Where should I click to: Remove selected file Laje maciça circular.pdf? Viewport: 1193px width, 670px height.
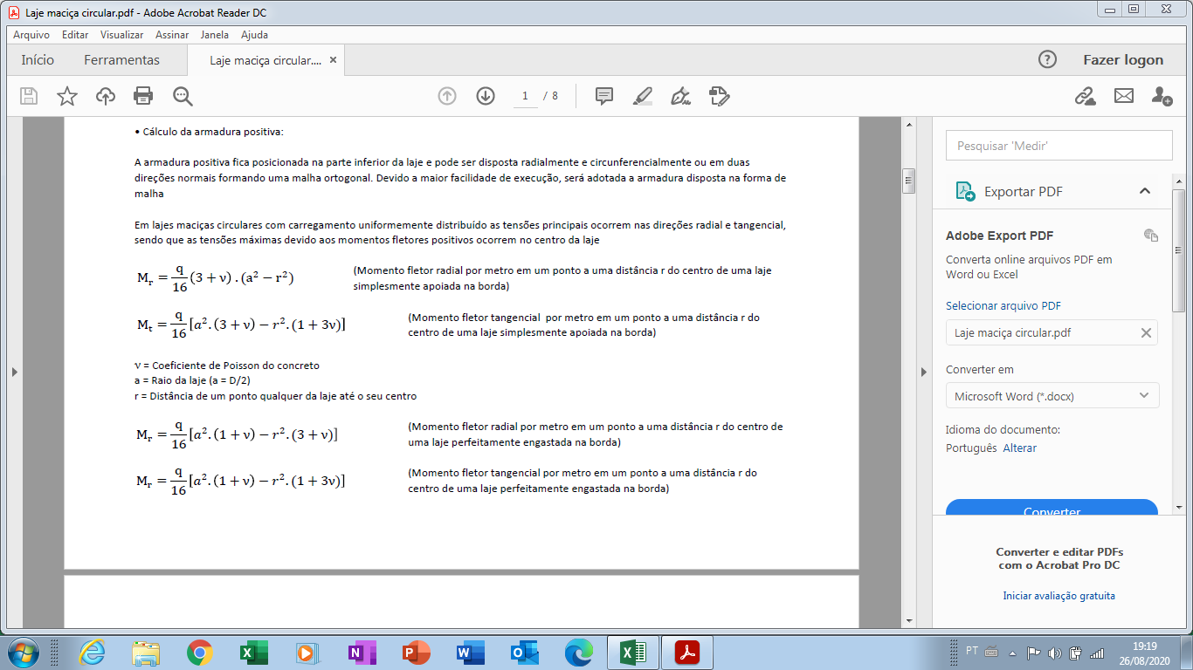pos(1146,332)
